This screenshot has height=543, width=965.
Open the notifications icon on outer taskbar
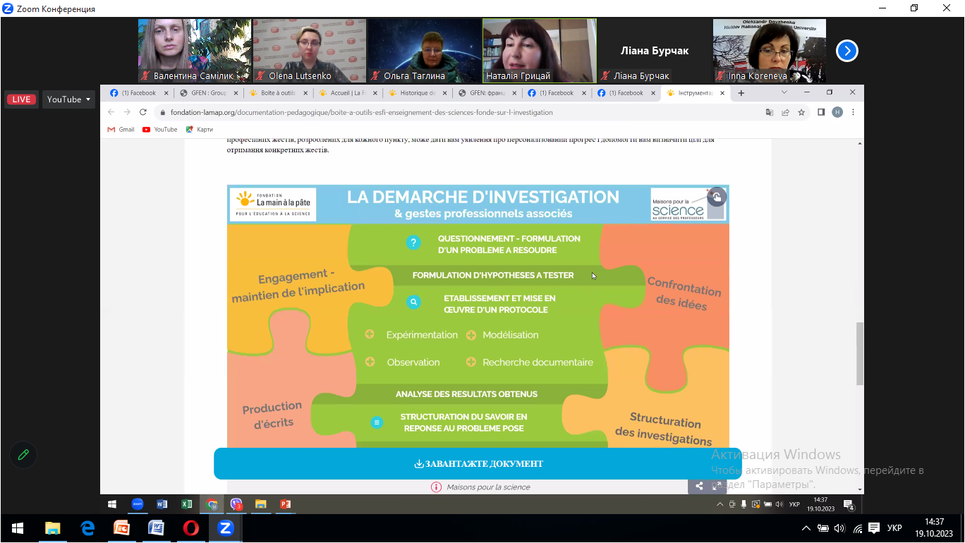(x=874, y=528)
